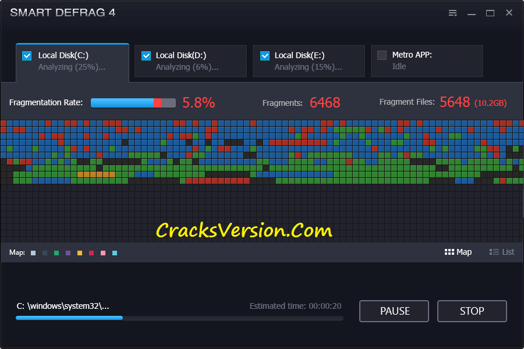Uncheck the Local Disk(E:) checkbox

coord(265,56)
